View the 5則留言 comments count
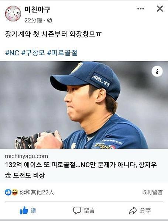Image resolution: width=168 pixels, height=221 pixels. click(x=153, y=192)
